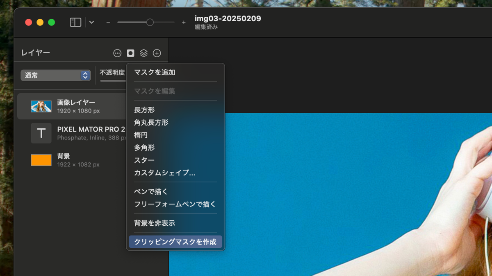Image resolution: width=492 pixels, height=276 pixels.
Task: Adjust the zoom slider knob
Action: click(x=150, y=22)
